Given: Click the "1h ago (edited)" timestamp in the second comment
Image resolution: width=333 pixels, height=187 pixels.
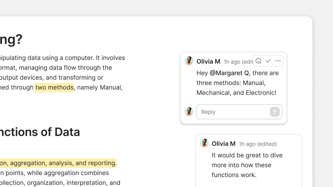Looking at the screenshot, I should coord(258,144).
